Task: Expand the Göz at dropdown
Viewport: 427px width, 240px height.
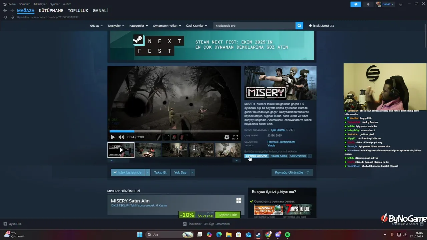Action: tap(96, 26)
